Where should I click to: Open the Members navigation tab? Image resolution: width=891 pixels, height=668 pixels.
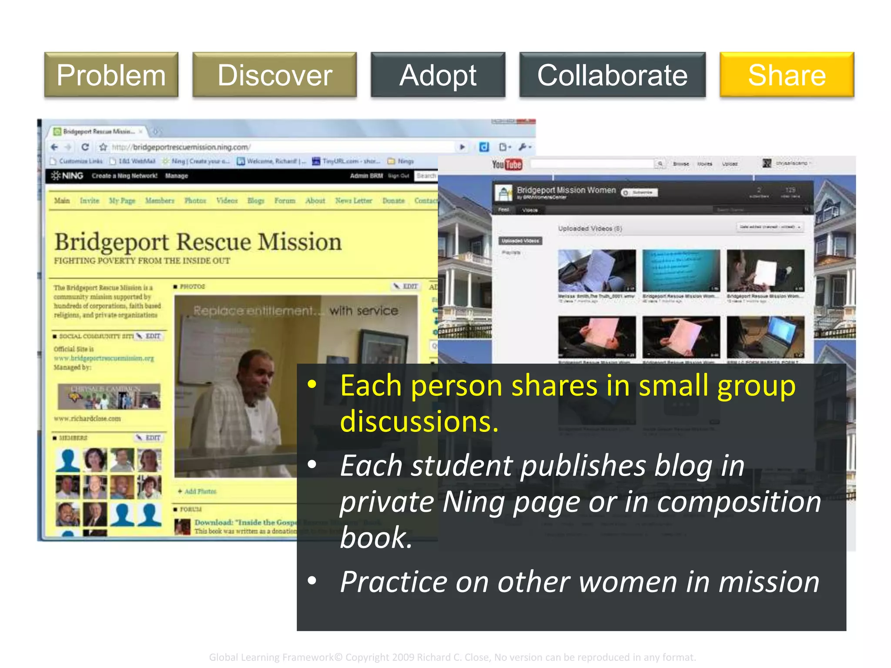click(x=160, y=200)
